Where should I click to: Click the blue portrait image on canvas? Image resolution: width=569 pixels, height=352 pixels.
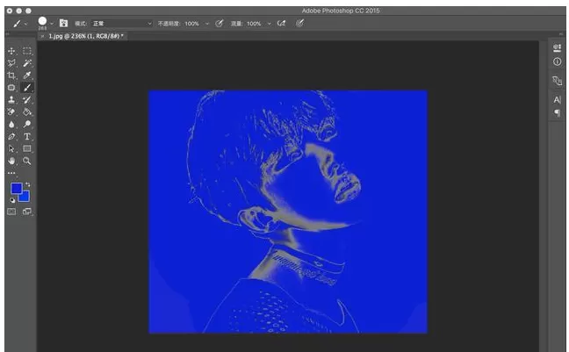tap(288, 212)
